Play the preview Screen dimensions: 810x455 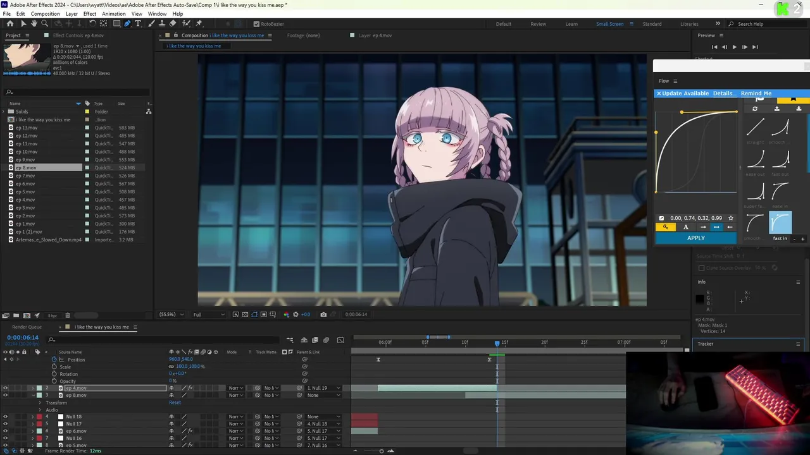click(x=735, y=47)
